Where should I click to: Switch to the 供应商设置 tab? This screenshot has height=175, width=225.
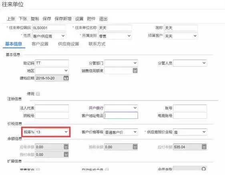[x=68, y=44]
